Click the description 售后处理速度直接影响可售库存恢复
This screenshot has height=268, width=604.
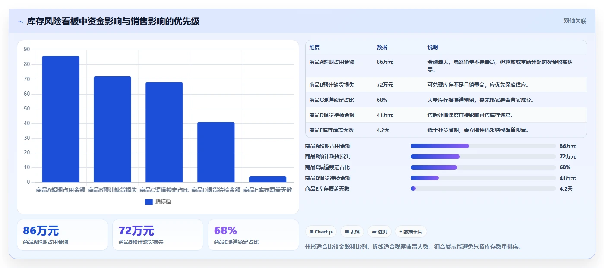click(470, 115)
